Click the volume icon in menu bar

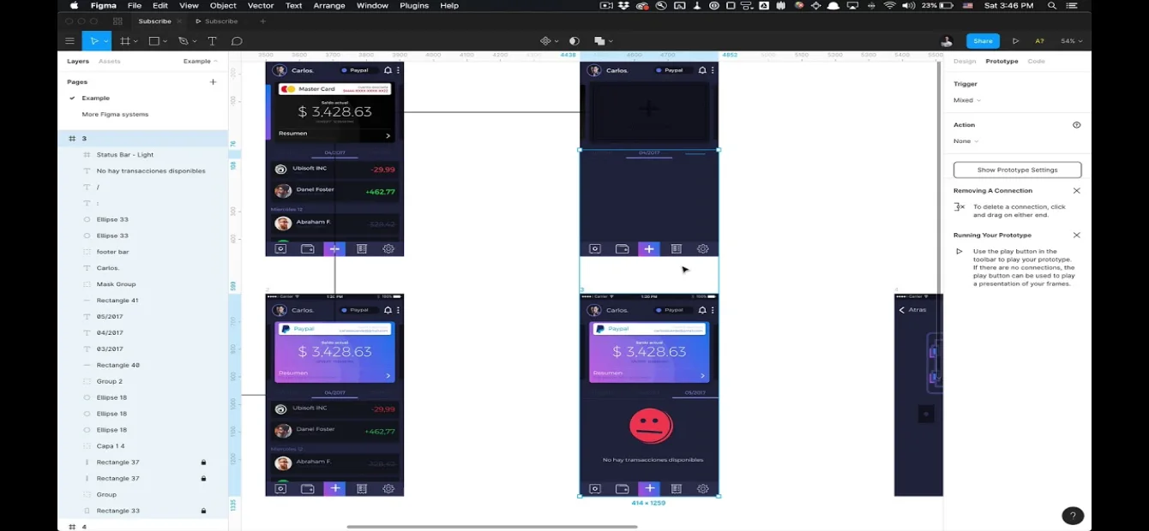(910, 5)
